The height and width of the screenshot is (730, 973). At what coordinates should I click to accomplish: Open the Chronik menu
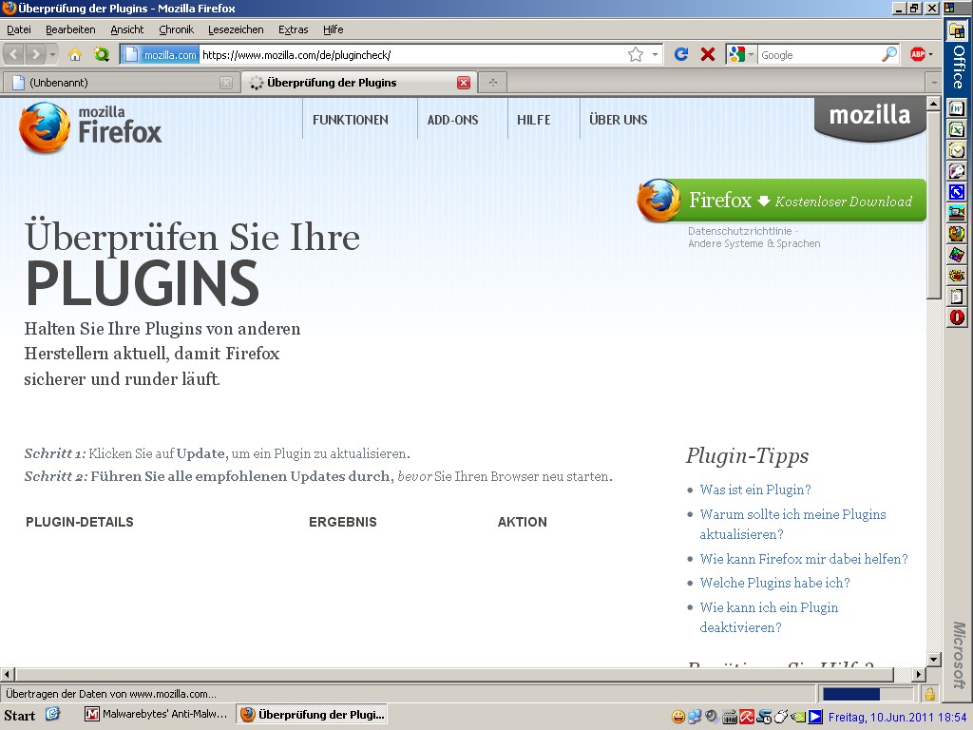(176, 29)
